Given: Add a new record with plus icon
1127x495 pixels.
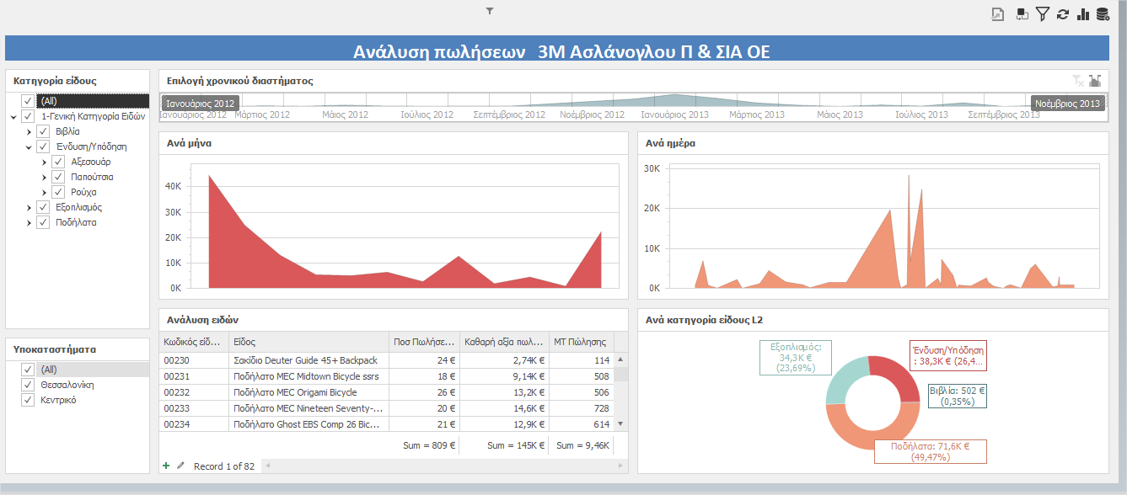Looking at the screenshot, I should (167, 466).
